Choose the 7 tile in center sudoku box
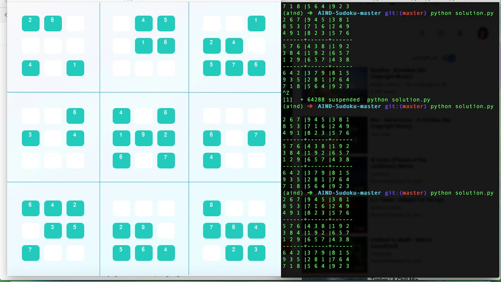Viewport: 501px width, 282px height. click(166, 161)
